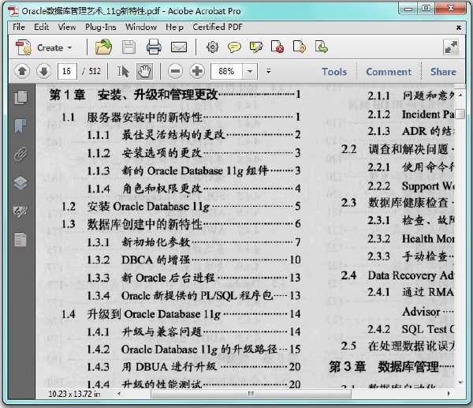This screenshot has height=408, width=473.
Task: Show the Attachments paperclip panel
Action: 20,154
